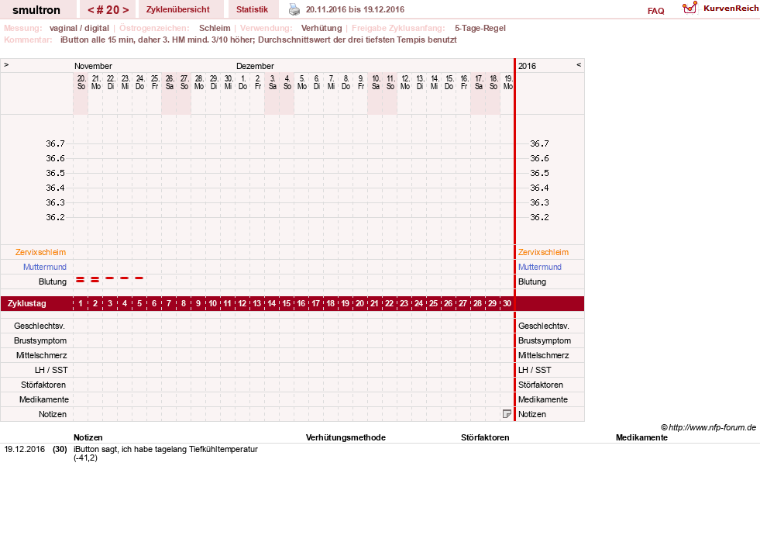The height and width of the screenshot is (556, 760).
Task: Click the left Geschlechtsv. row label
Action: click(x=40, y=326)
